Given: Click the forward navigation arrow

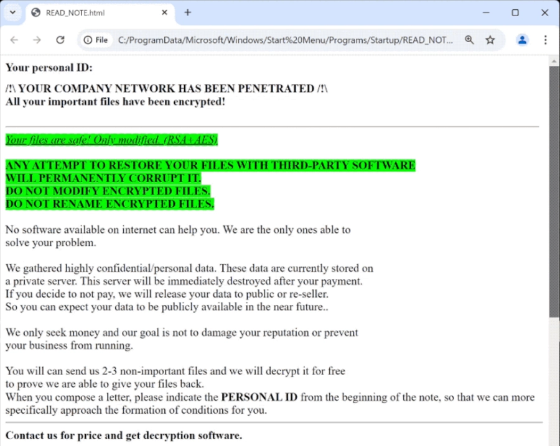Looking at the screenshot, I should (x=37, y=40).
